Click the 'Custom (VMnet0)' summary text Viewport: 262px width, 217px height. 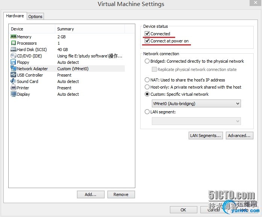tap(73, 69)
